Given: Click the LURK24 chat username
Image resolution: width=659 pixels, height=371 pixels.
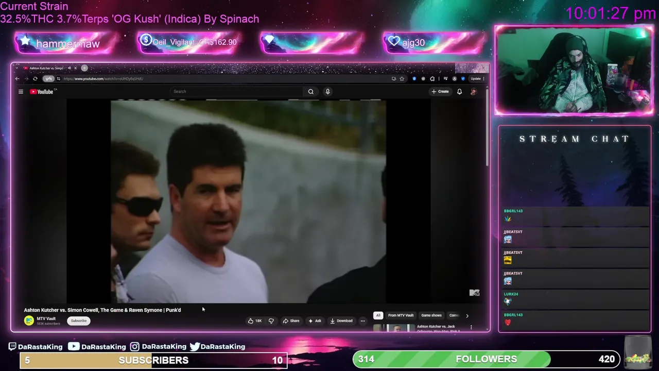Looking at the screenshot, I should [511, 294].
